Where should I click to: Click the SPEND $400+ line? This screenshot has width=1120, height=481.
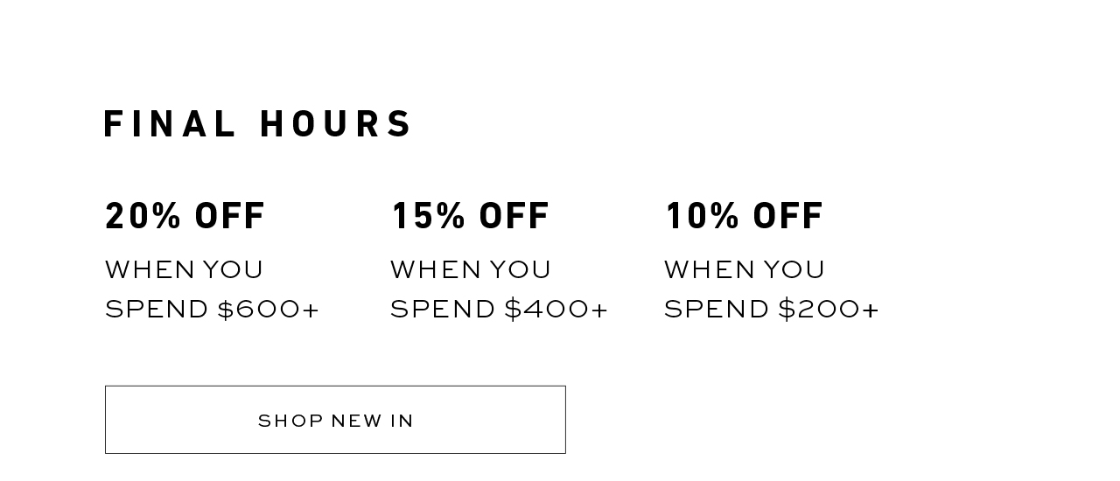click(x=499, y=310)
